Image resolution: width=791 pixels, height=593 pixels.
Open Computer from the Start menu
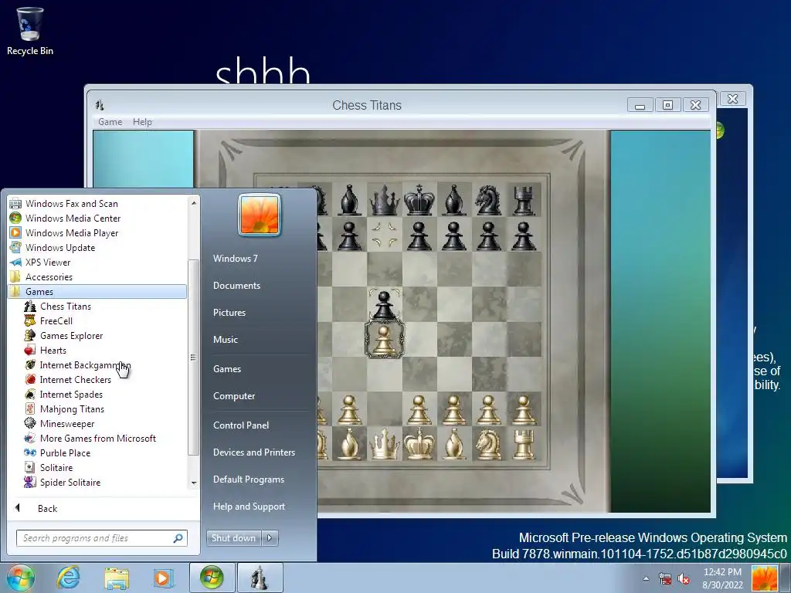coord(234,396)
